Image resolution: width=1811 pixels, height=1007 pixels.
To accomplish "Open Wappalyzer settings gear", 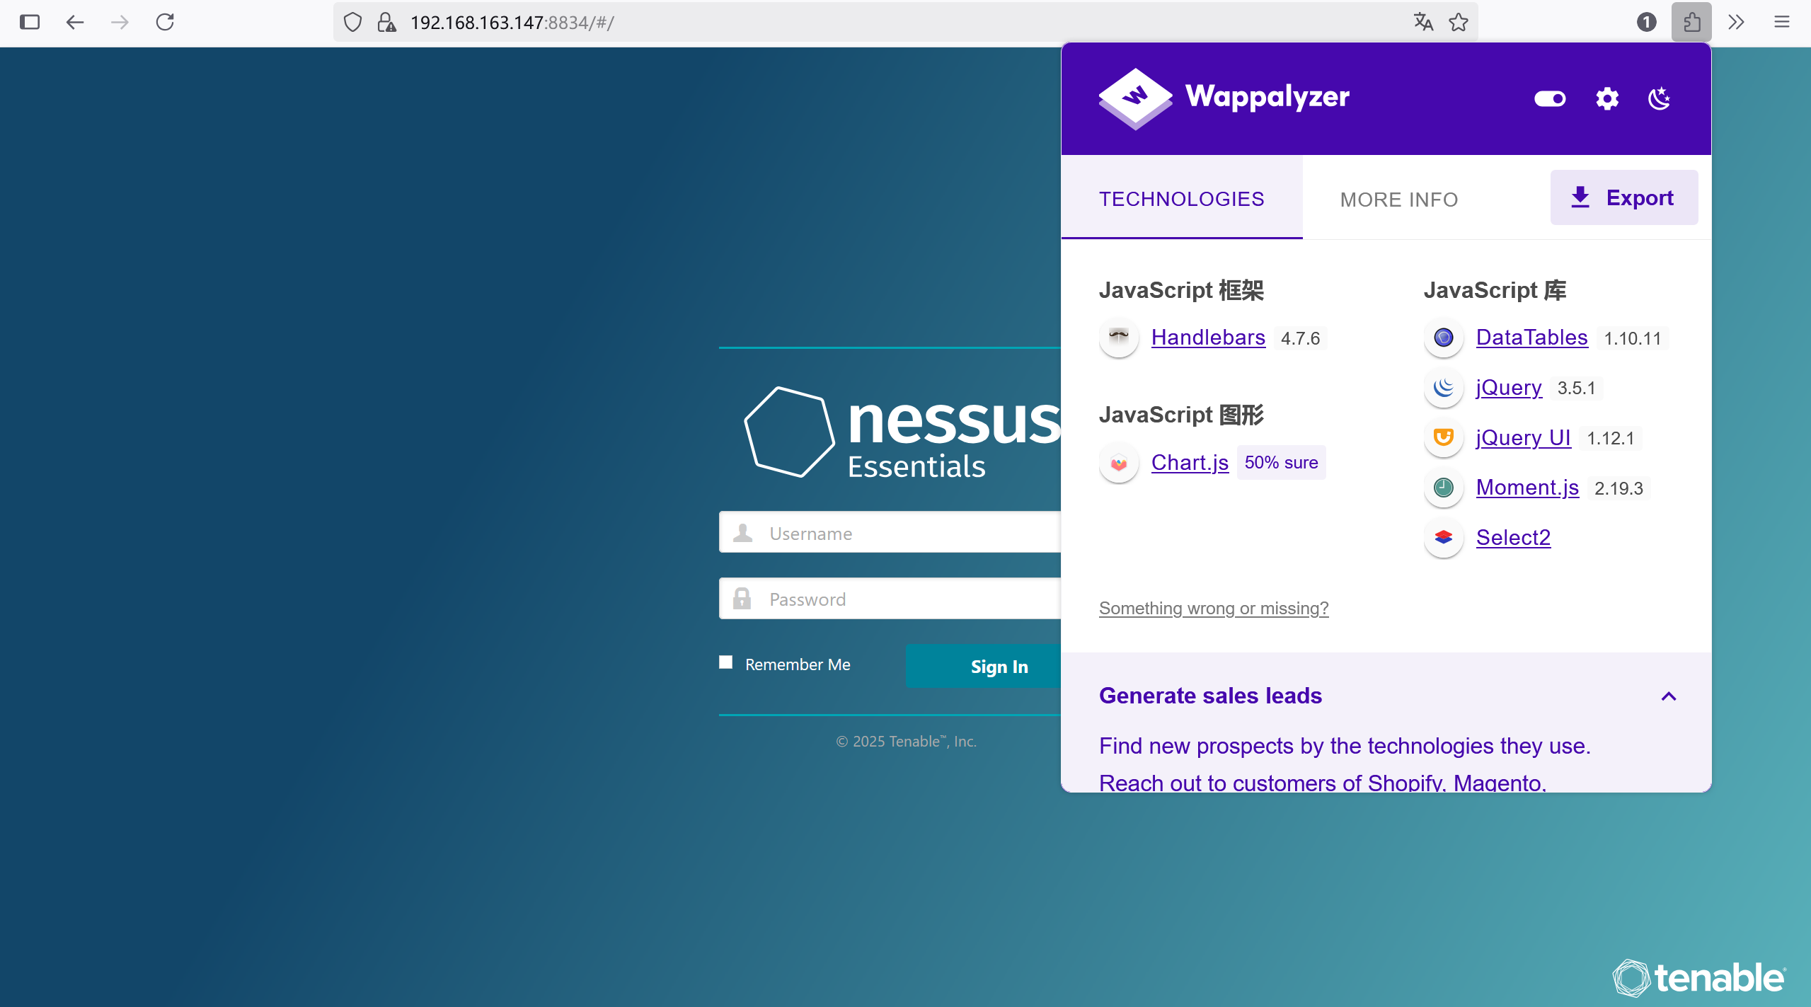I will coord(1607,98).
